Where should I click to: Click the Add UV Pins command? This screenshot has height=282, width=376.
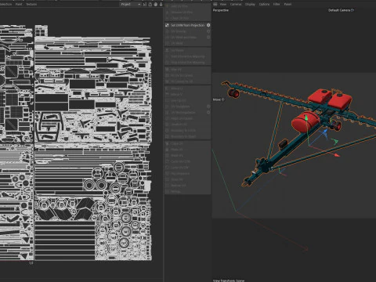point(187,6)
